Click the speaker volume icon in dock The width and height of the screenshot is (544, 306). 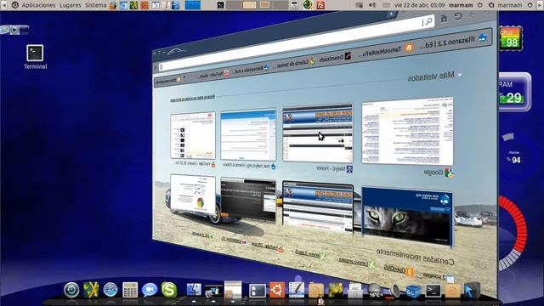click(394, 291)
